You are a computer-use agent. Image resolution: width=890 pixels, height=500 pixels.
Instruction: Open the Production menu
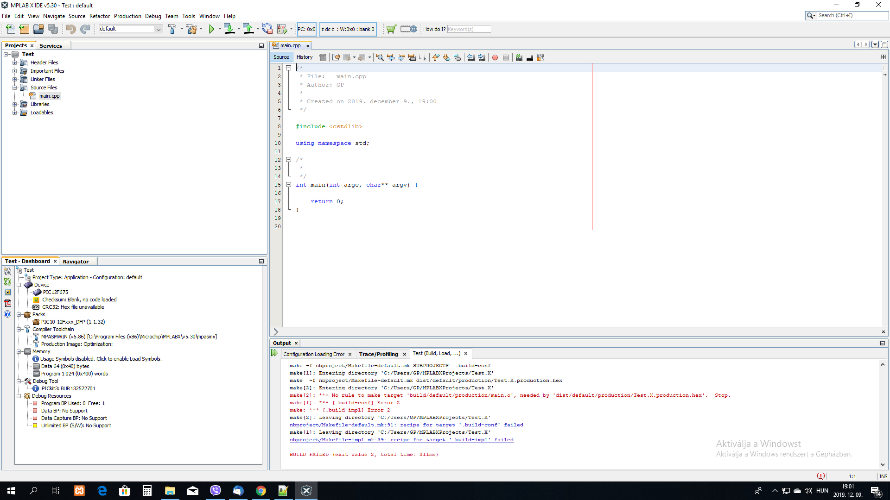(x=127, y=16)
